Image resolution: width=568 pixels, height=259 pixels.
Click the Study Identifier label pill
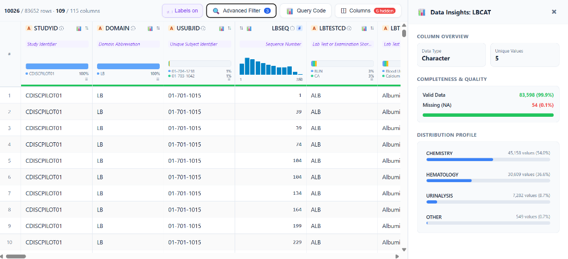57,44
